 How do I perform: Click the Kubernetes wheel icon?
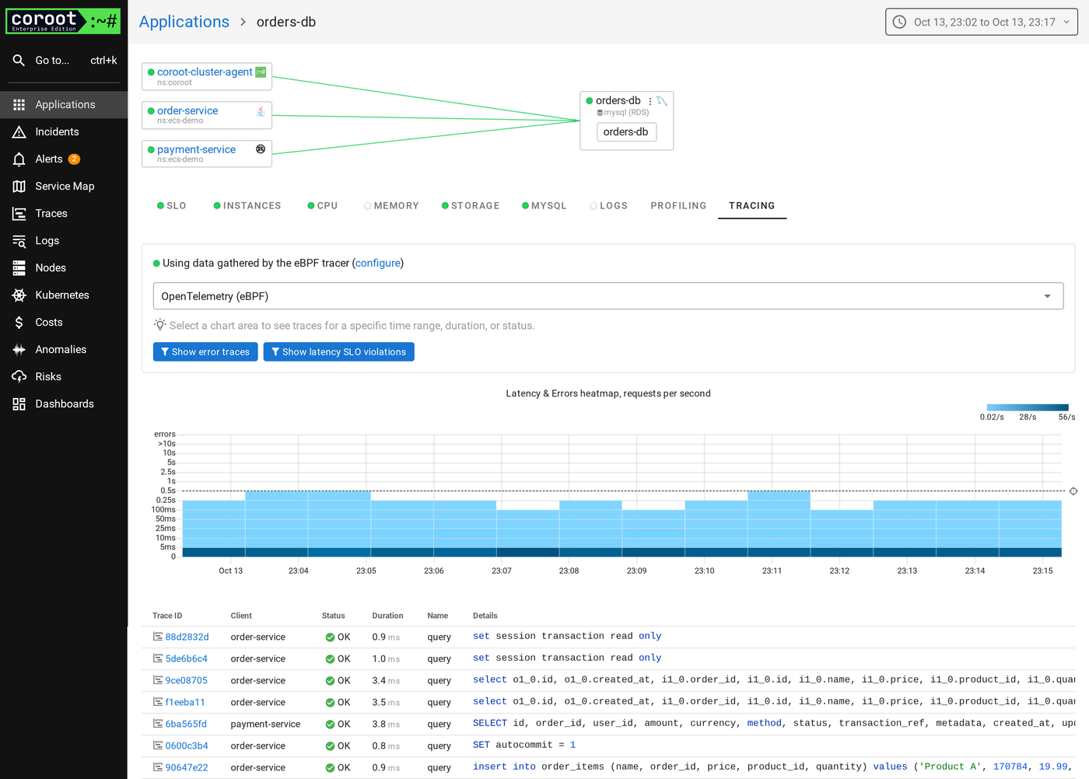19,295
